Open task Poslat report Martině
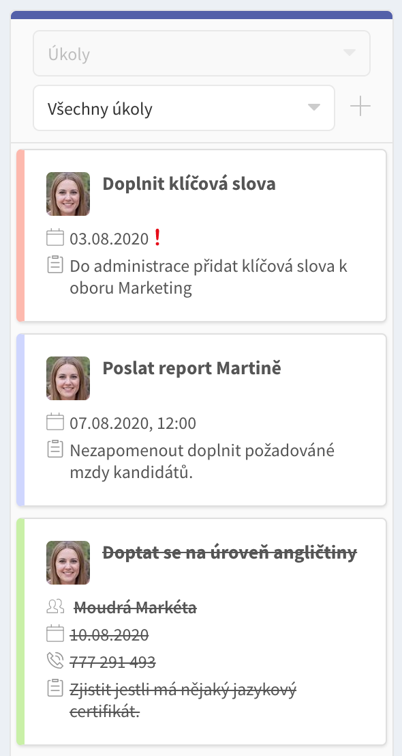Viewport: 402px width, 756px height. (x=192, y=368)
